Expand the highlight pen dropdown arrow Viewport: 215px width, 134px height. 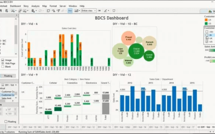point(109,11)
